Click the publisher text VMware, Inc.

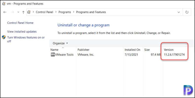coord(86,55)
